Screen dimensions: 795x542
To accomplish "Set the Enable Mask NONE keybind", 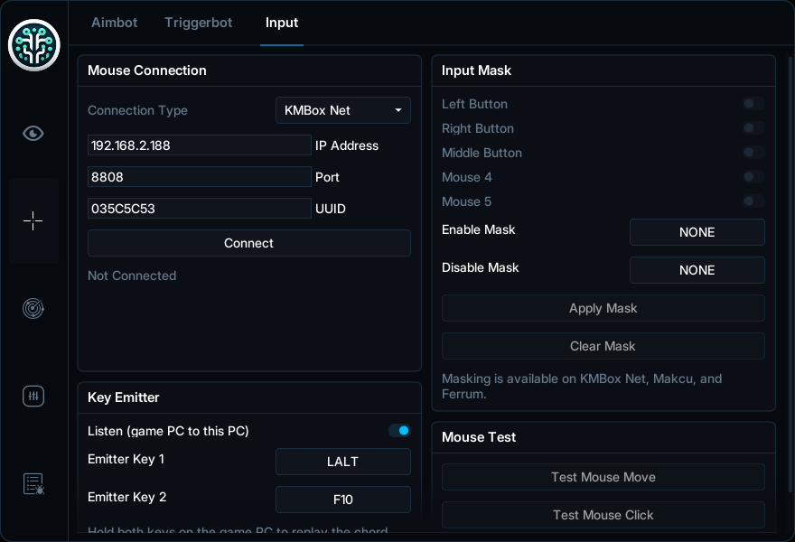I will tap(697, 232).
